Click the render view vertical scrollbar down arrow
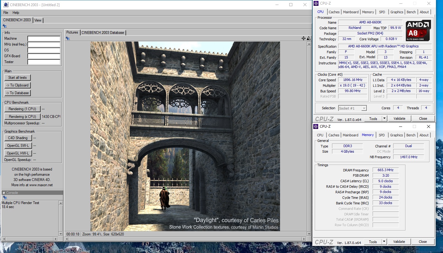The height and width of the screenshot is (253, 443). [x=309, y=234]
